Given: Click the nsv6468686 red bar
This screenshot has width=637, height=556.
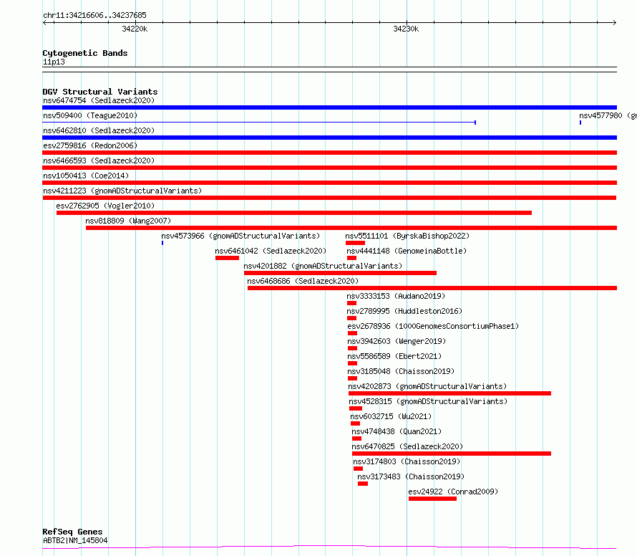Looking at the screenshot, I should [x=432, y=288].
